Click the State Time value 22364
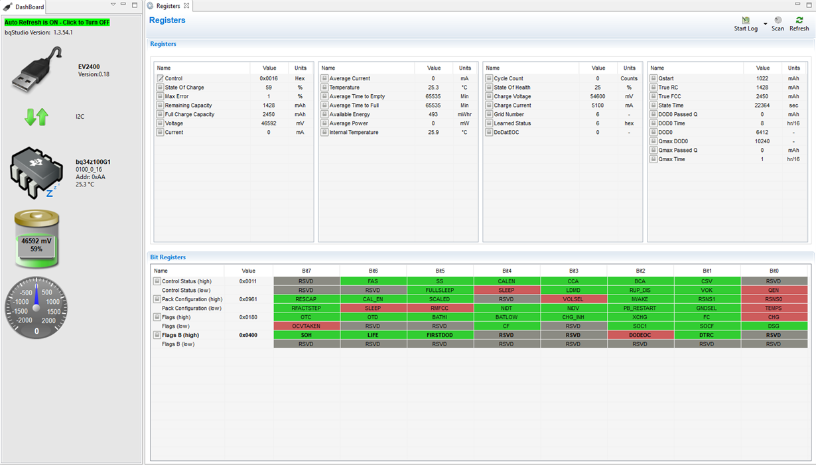The image size is (816, 465). tap(762, 105)
